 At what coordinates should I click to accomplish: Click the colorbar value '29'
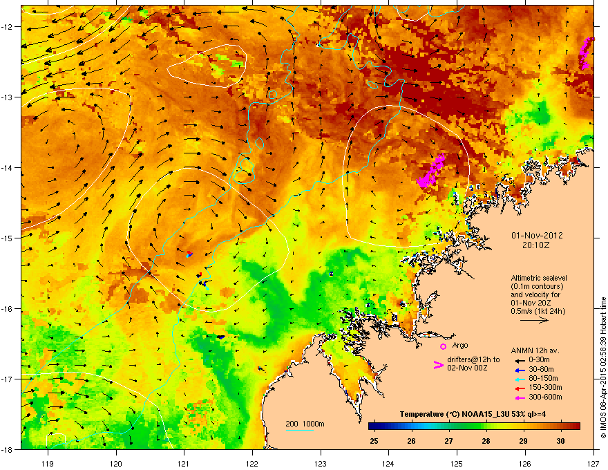click(523, 441)
